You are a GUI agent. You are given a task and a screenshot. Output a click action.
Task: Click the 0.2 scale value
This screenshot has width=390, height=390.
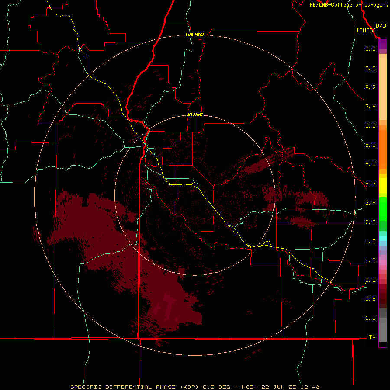tap(370, 280)
